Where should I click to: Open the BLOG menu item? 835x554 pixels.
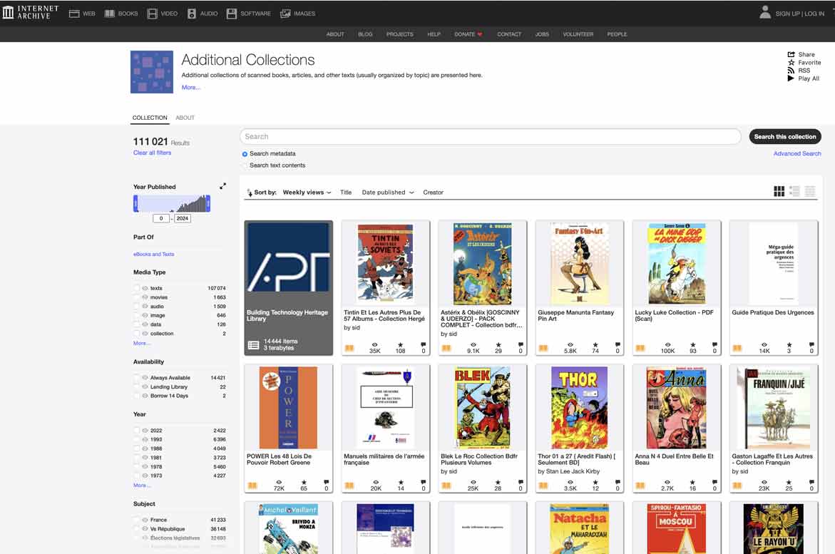tap(365, 34)
